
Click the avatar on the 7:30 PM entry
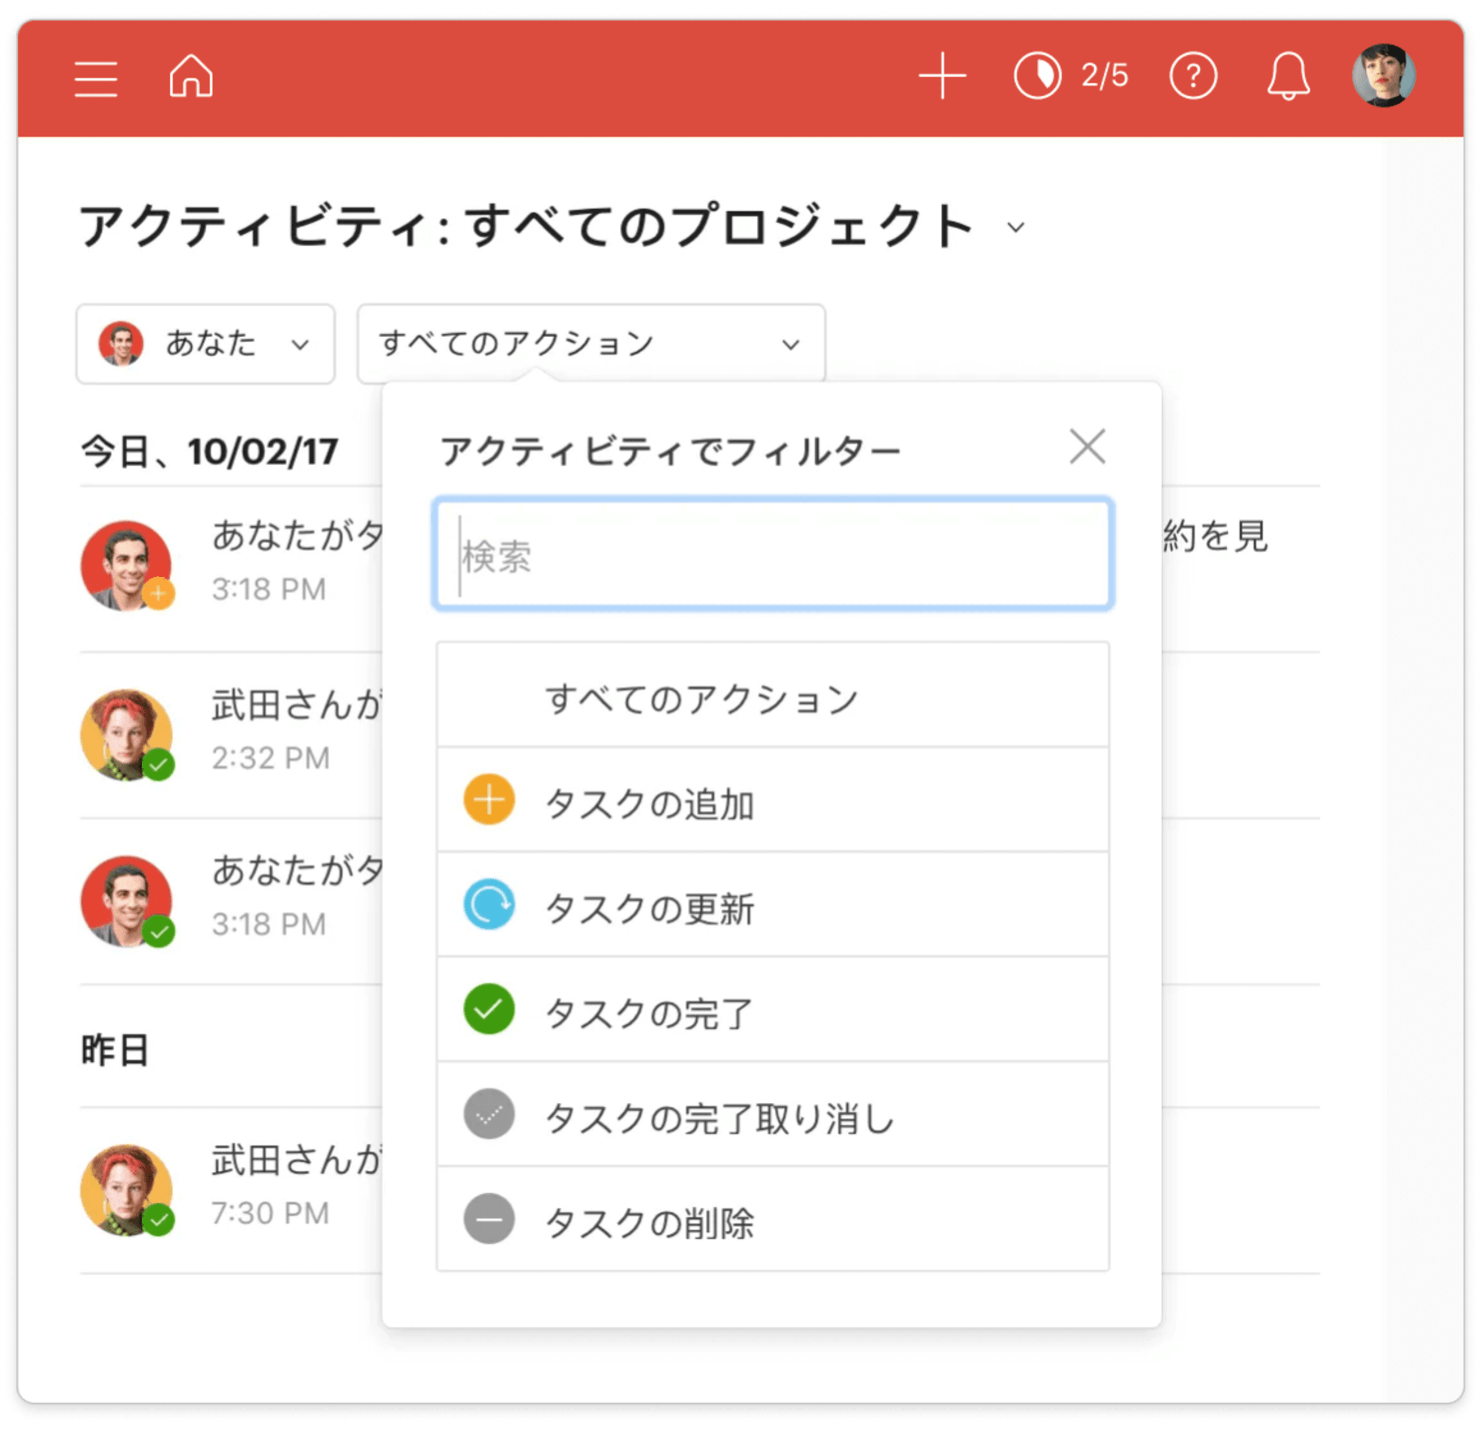click(x=127, y=1190)
